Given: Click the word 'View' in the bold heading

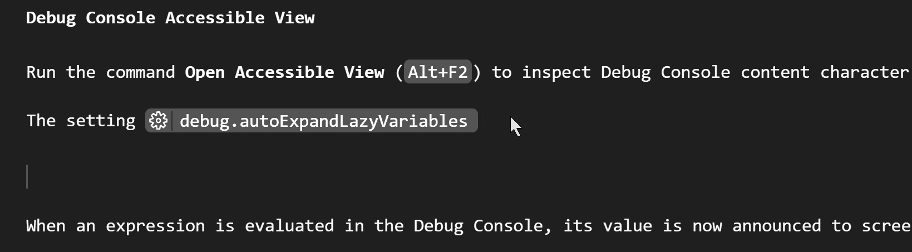Looking at the screenshot, I should tap(294, 18).
